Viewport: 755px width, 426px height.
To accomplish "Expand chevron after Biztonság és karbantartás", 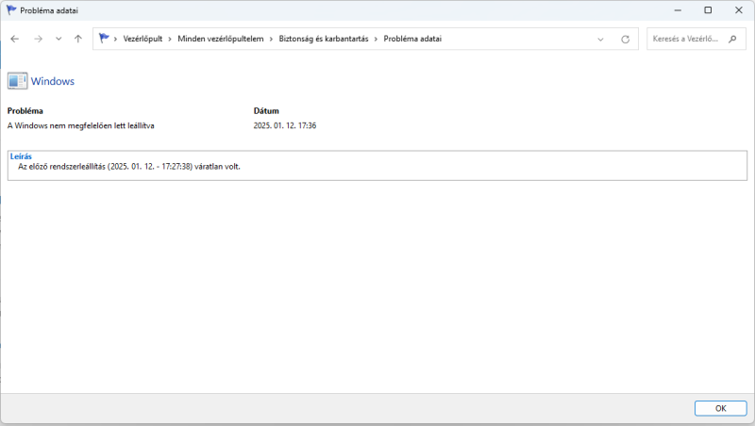I will (376, 39).
